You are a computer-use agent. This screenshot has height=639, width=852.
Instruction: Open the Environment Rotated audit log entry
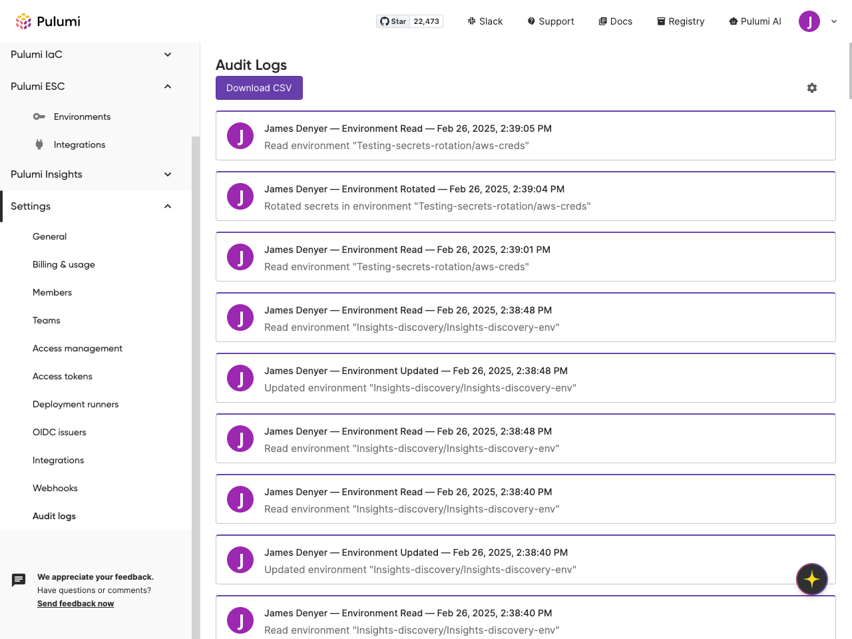[525, 196]
